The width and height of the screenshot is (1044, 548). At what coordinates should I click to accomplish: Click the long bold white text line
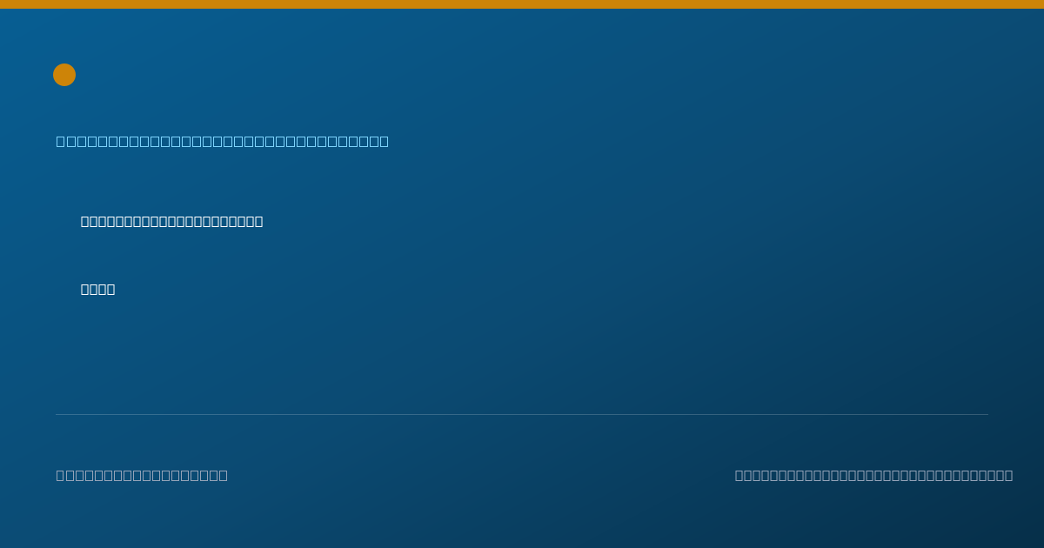click(x=171, y=221)
